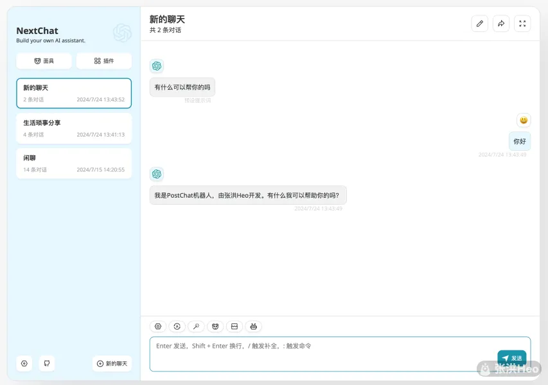Click the sidebar timestamp 2024/7/24 13:43:52

(x=101, y=99)
